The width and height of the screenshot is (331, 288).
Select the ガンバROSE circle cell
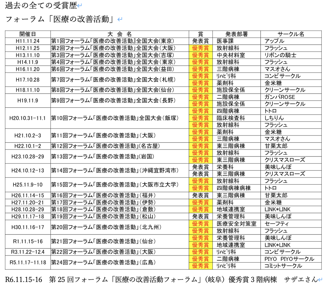click(280, 97)
